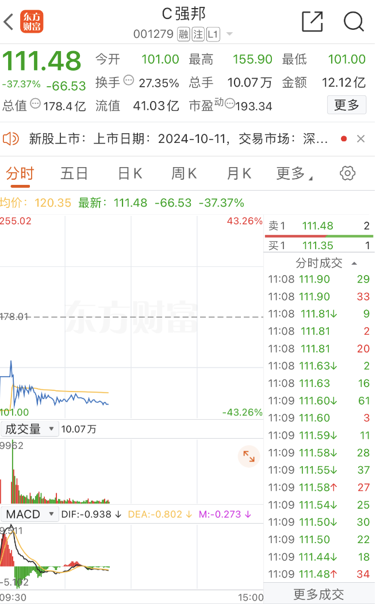Collapse the 分时成交 panel arrow
This screenshot has height=604, width=376.
coord(354,263)
